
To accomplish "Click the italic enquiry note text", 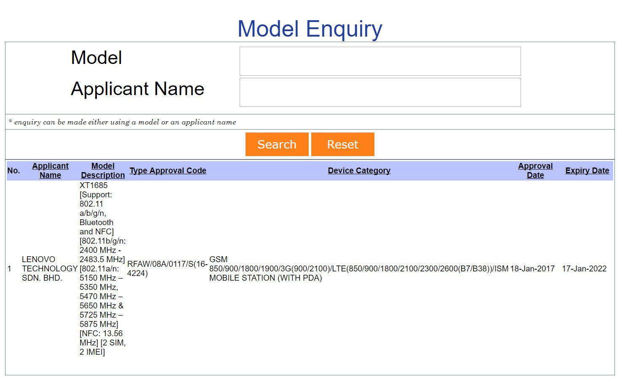I will [x=123, y=122].
